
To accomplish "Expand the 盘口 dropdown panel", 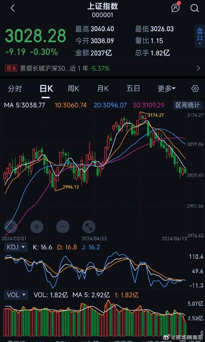I will (200, 36).
